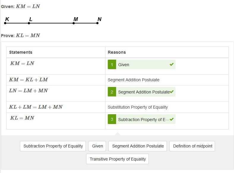
Task: Click point N on the segment diagram
Action: click(97, 23)
